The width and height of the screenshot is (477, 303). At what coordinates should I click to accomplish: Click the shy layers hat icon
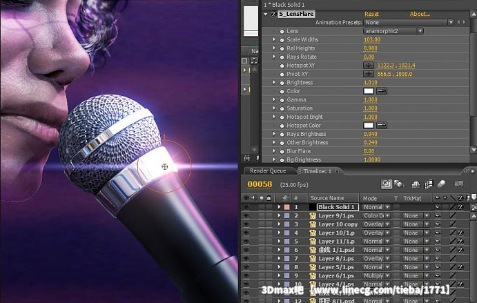point(416,184)
